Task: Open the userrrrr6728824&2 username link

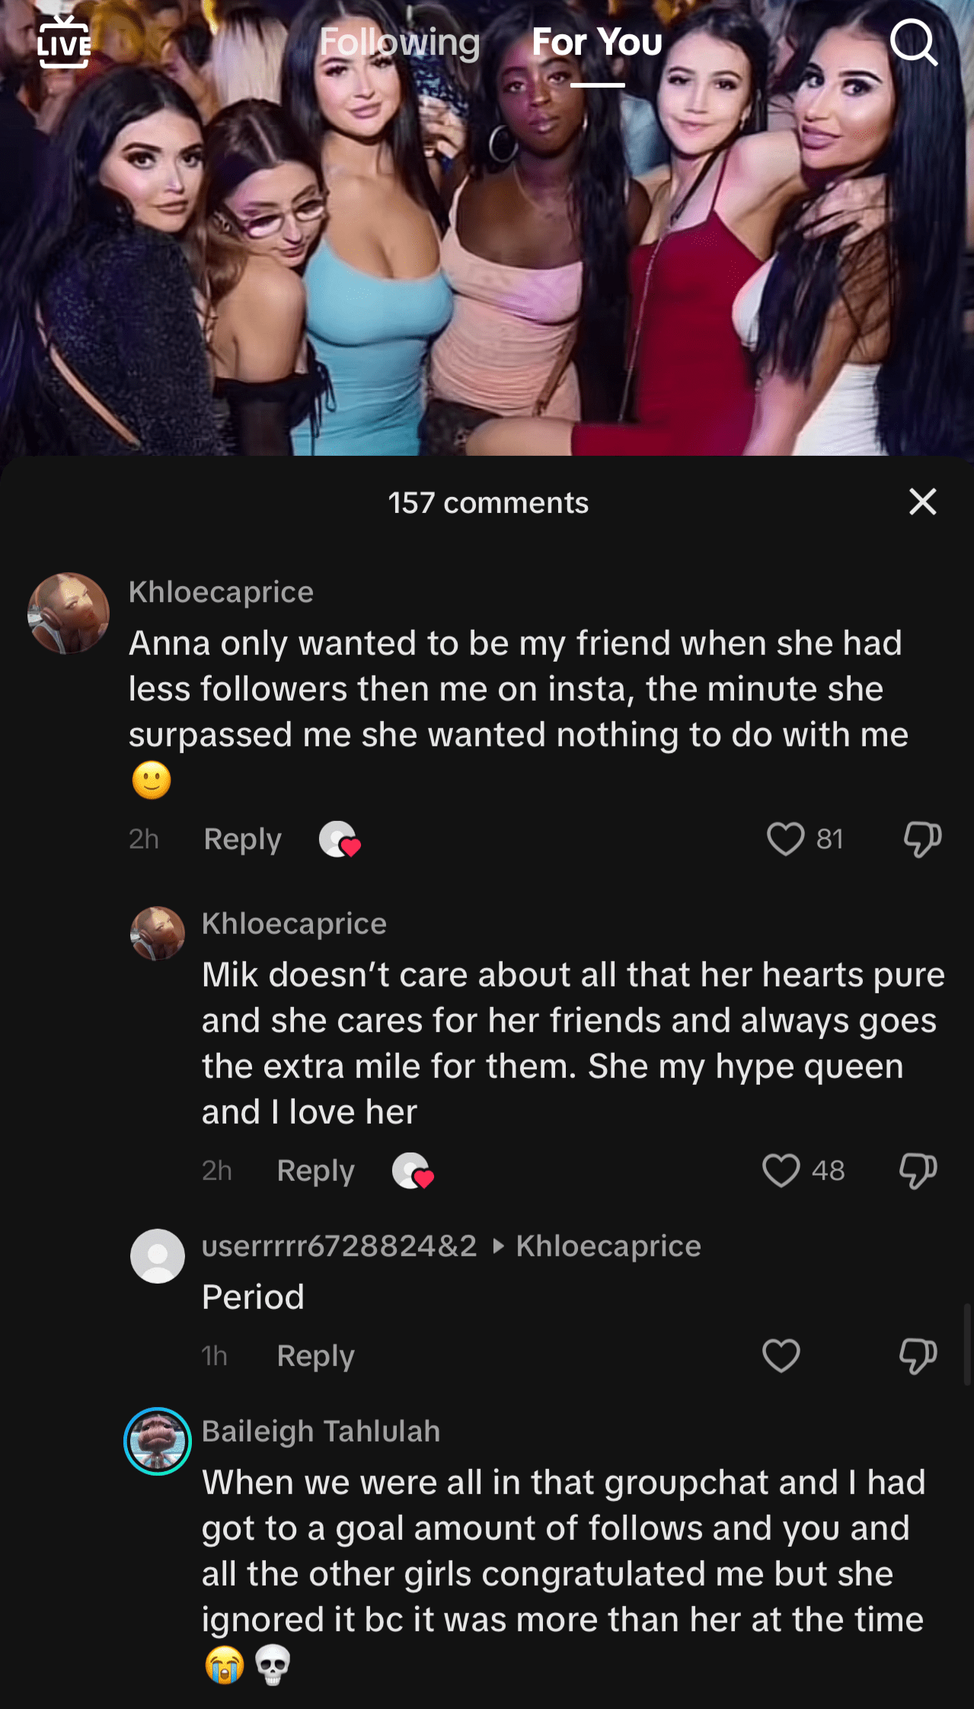Action: pyautogui.click(x=339, y=1246)
